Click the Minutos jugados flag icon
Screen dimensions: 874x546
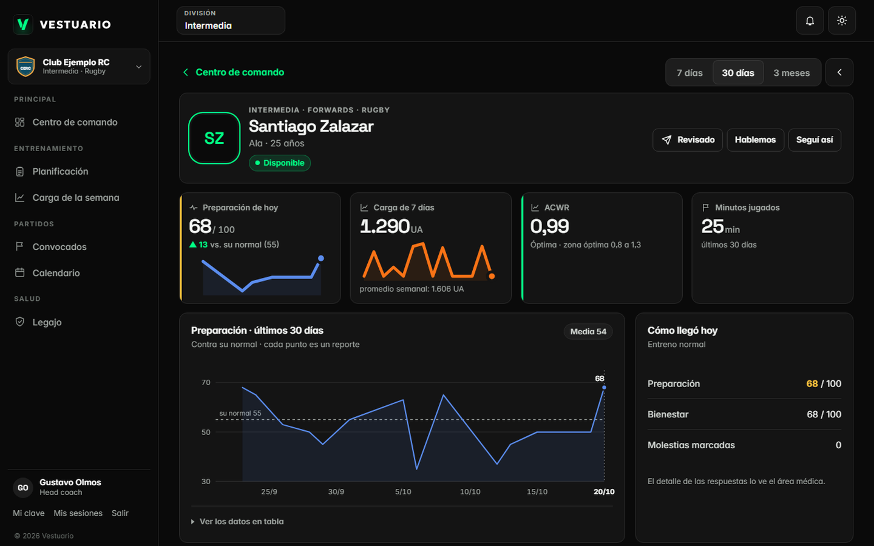click(x=706, y=207)
